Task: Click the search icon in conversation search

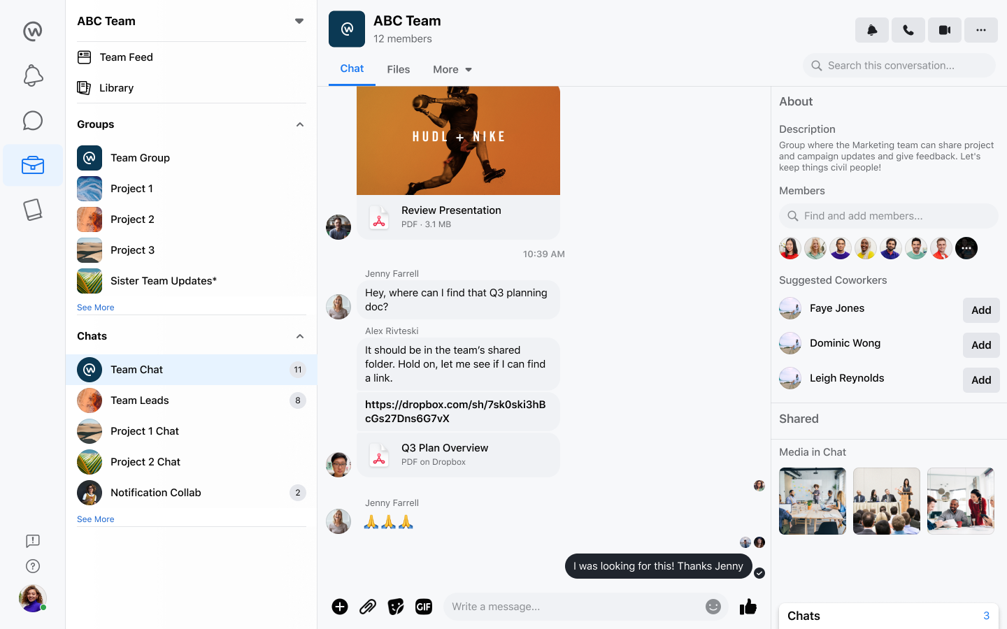Action: tap(816, 66)
